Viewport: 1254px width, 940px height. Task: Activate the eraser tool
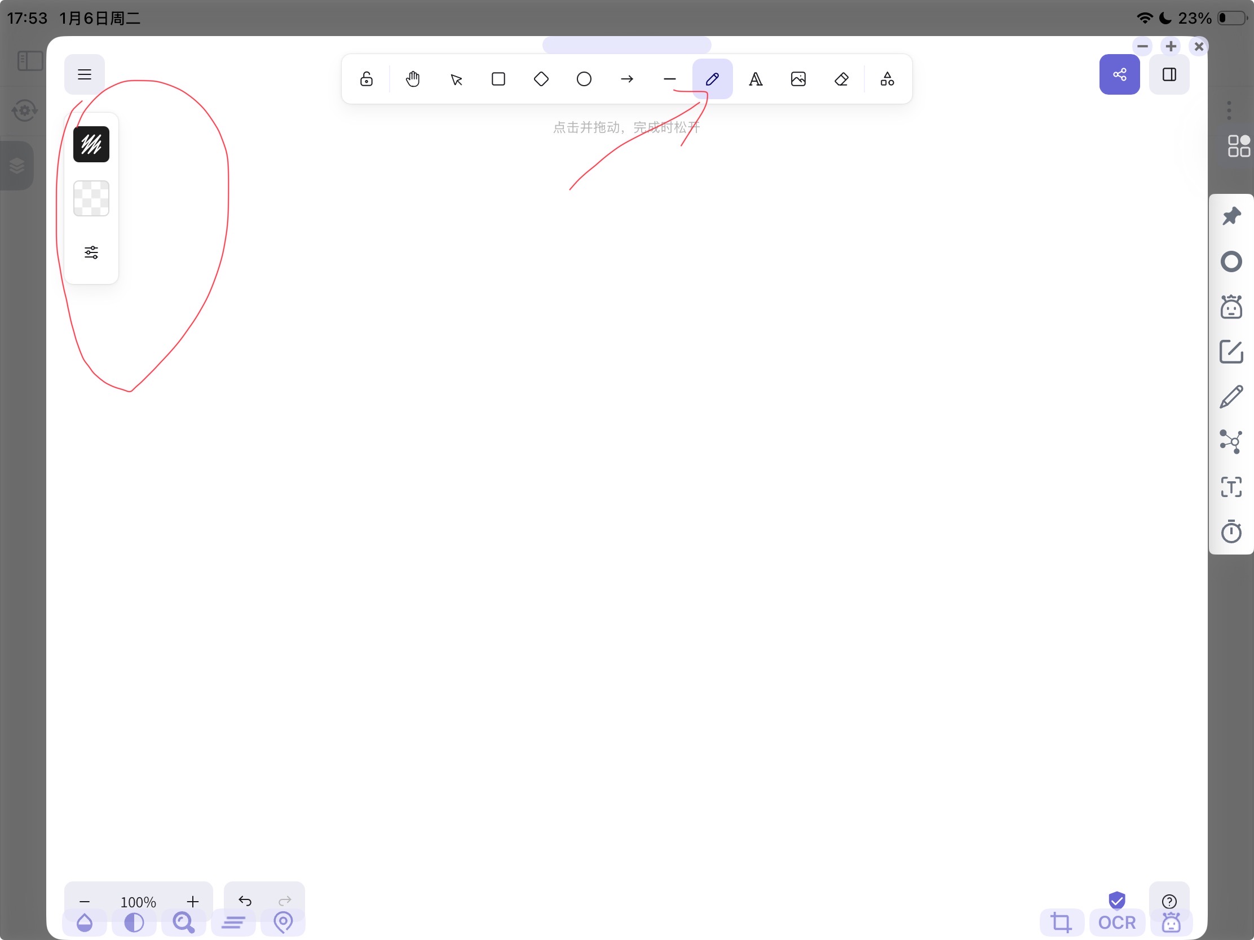[841, 79]
